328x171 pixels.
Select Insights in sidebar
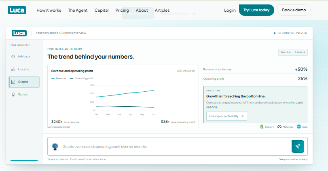(x=24, y=69)
